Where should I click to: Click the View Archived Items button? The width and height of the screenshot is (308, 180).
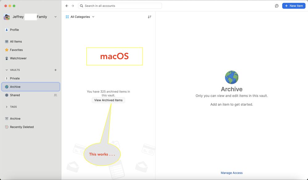(x=108, y=100)
